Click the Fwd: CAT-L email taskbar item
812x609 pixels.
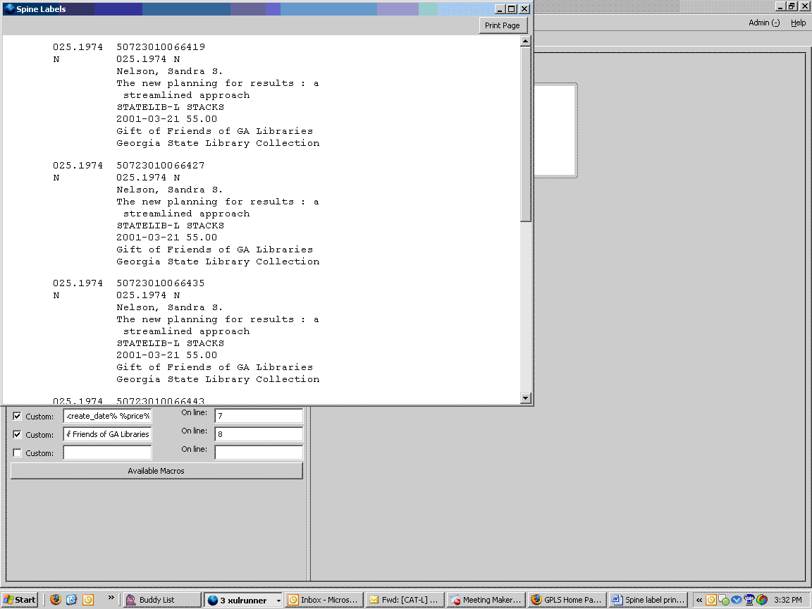pos(405,600)
